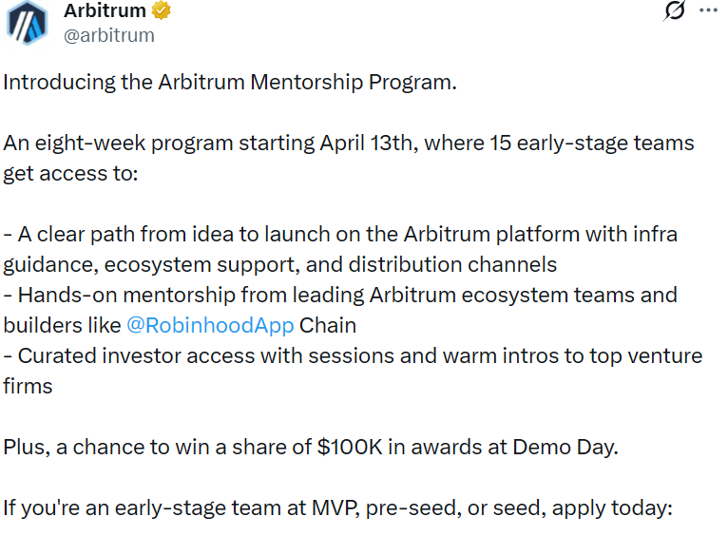Click the word 'Chain' after the Robinhood mention
The height and width of the screenshot is (536, 728).
[x=328, y=325]
